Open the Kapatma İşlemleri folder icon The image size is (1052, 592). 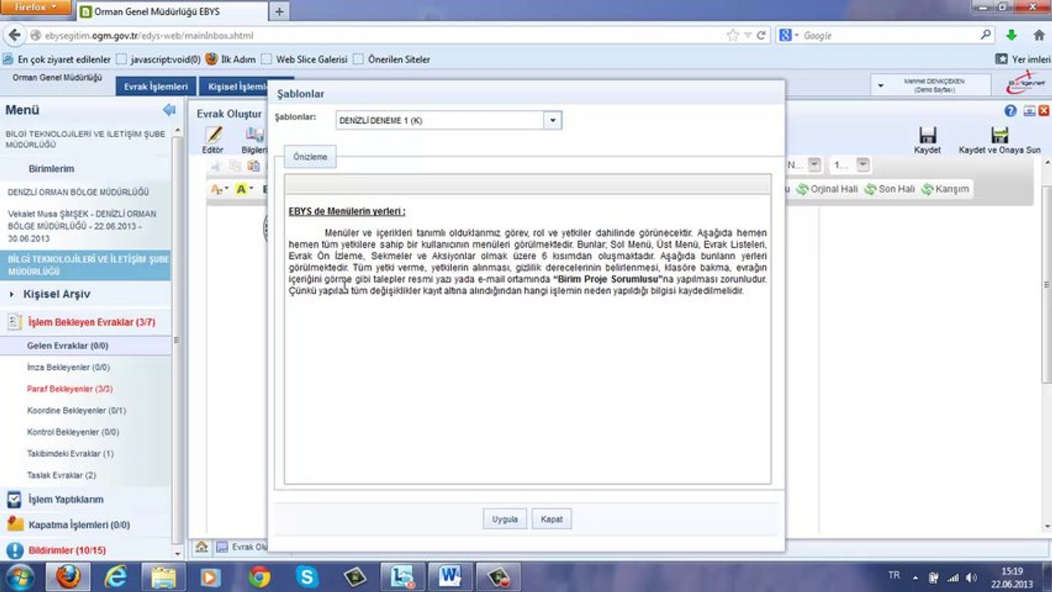pyautogui.click(x=15, y=524)
